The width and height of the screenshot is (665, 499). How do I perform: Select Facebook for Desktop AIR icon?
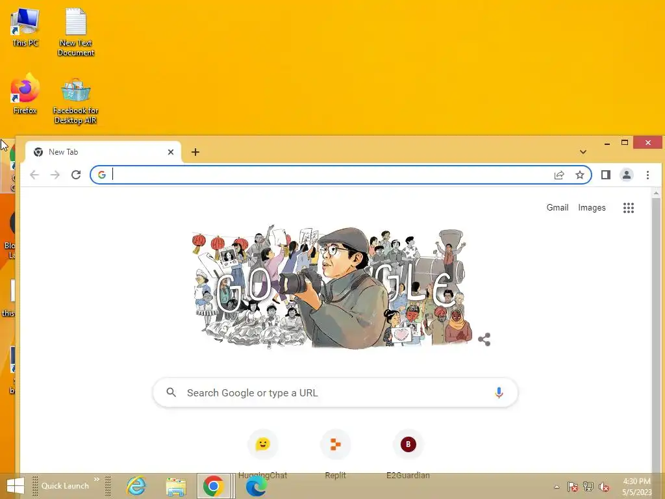(75, 101)
